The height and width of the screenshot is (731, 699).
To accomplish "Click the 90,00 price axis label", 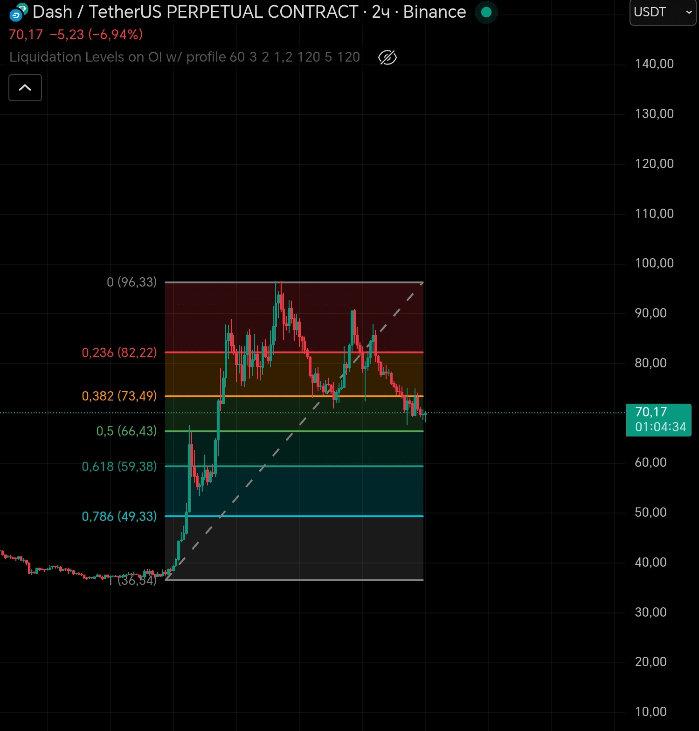I will pos(651,313).
